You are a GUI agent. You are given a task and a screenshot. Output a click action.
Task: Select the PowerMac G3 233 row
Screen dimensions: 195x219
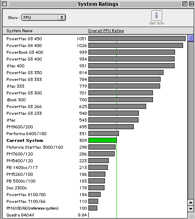pos(95,113)
